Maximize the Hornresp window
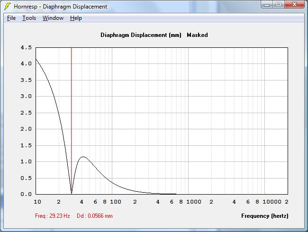308x232 pixels. tap(278, 5)
